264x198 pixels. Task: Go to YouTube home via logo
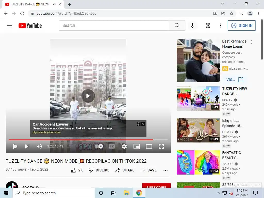coord(30,26)
